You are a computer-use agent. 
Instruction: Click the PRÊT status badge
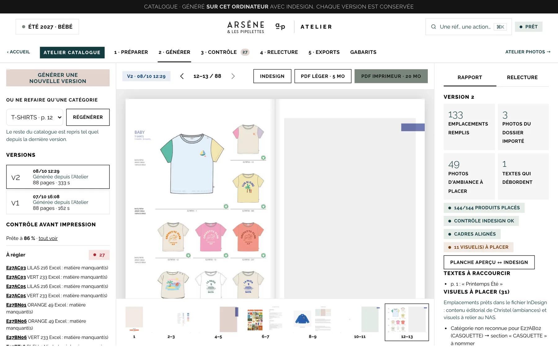[529, 27]
